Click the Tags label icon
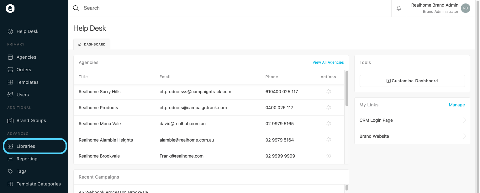 click(x=10, y=171)
